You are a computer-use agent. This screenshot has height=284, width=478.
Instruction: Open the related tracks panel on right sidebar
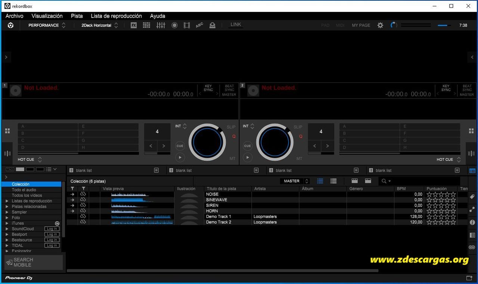(x=472, y=209)
